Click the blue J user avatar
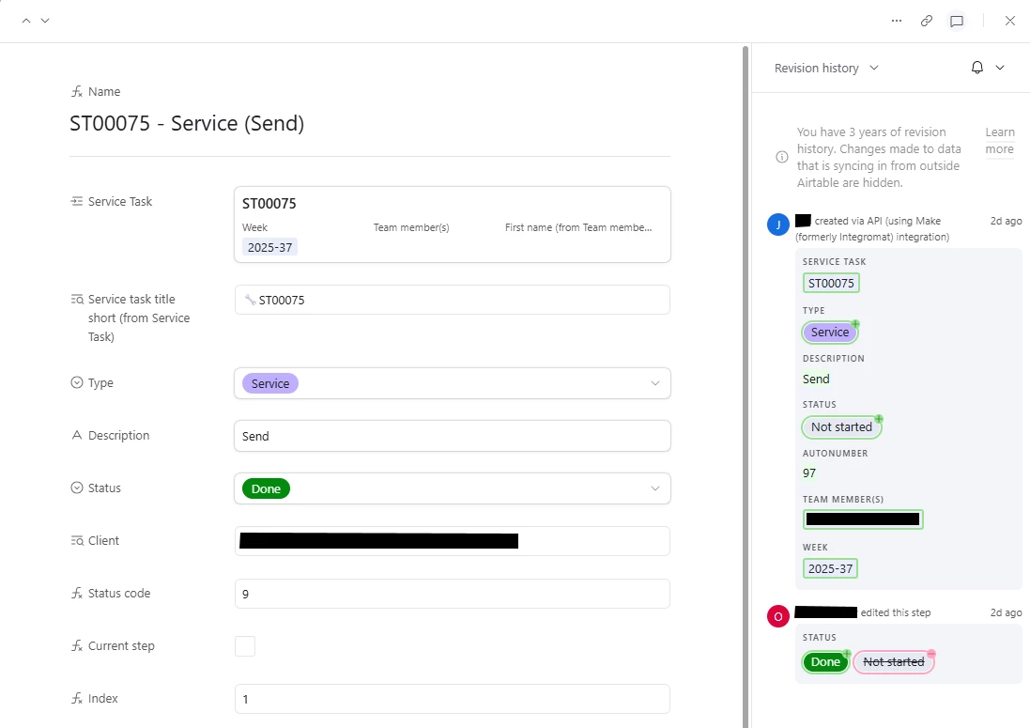Viewport: 1030px width, 728px height. [x=778, y=225]
